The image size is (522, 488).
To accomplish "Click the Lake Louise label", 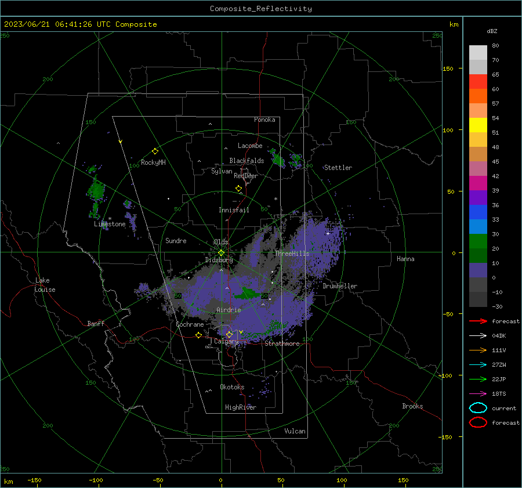I will (x=45, y=285).
